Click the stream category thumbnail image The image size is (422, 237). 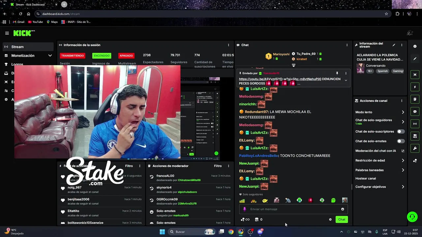[360, 68]
